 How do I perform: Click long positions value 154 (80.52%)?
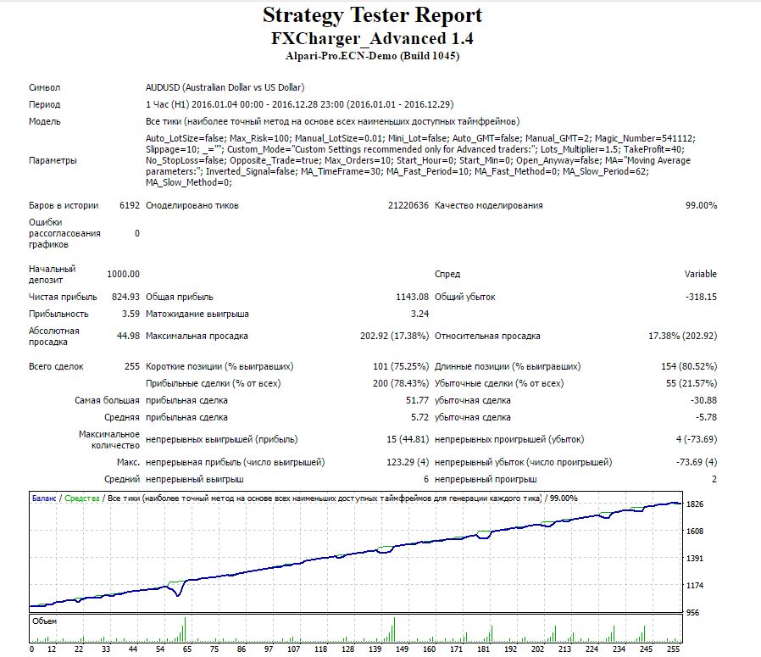689,366
